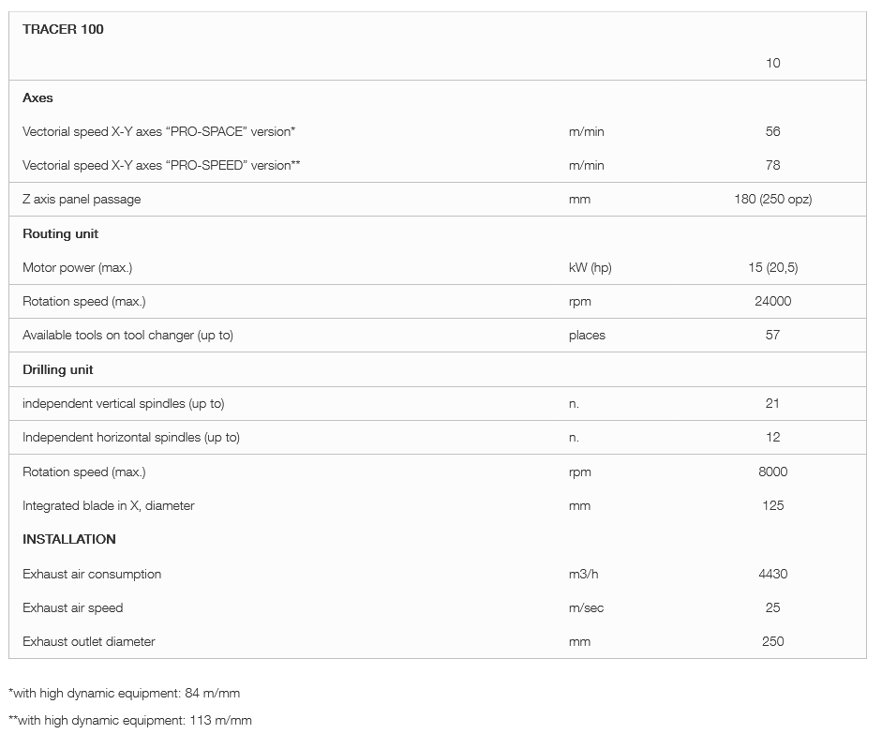Select the value 56 m/min
The height and width of the screenshot is (734, 882).
772,131
